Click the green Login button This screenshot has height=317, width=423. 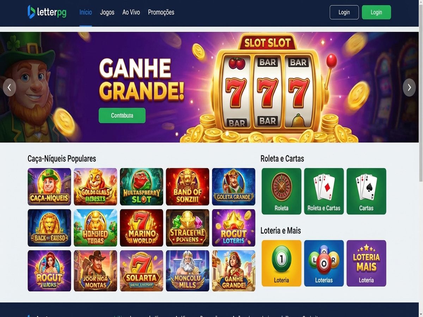point(376,12)
